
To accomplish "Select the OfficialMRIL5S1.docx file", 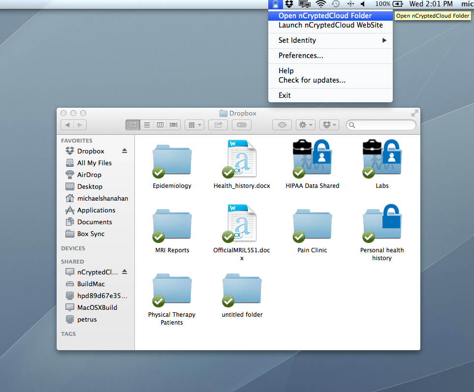I will pyautogui.click(x=242, y=223).
